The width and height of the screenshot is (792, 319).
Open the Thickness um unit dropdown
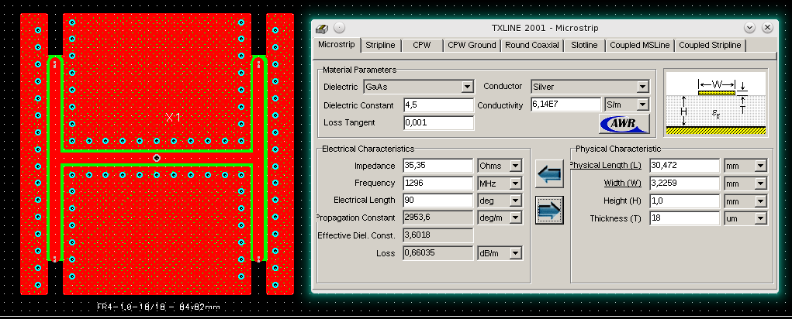[x=760, y=219]
